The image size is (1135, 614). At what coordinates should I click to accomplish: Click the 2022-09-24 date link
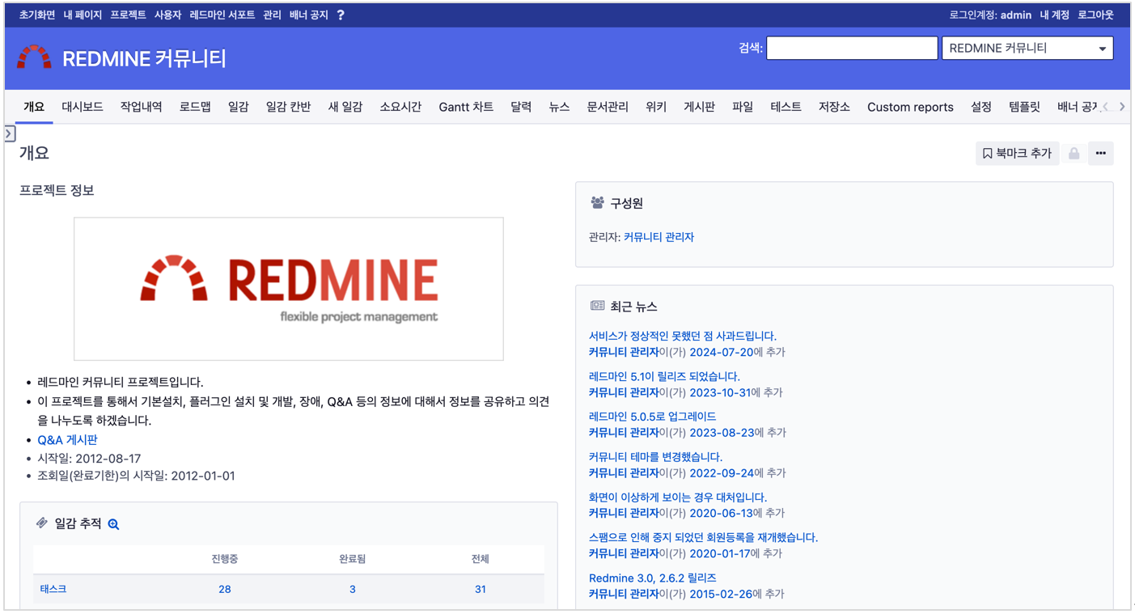pos(722,473)
